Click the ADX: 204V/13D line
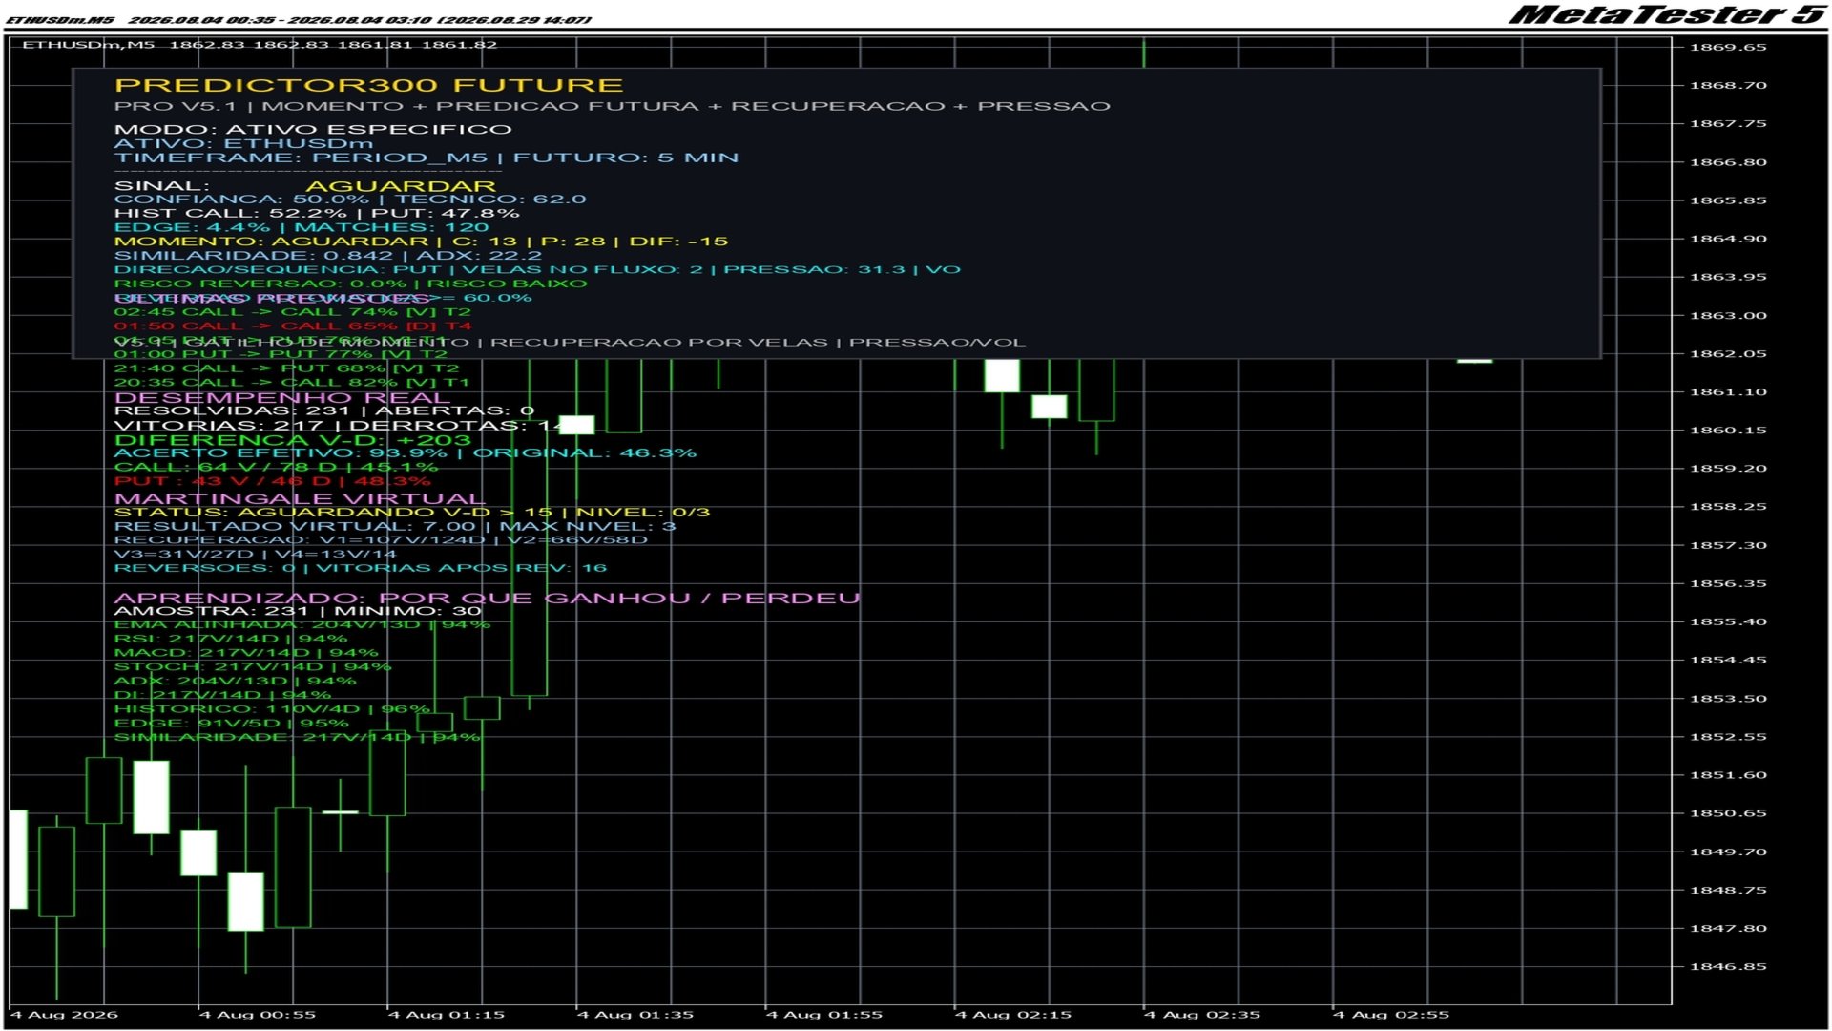 tap(236, 681)
